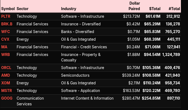This screenshot has height=110, width=188.
Task: Select the AMD symbol link
Action: (x=5, y=75)
